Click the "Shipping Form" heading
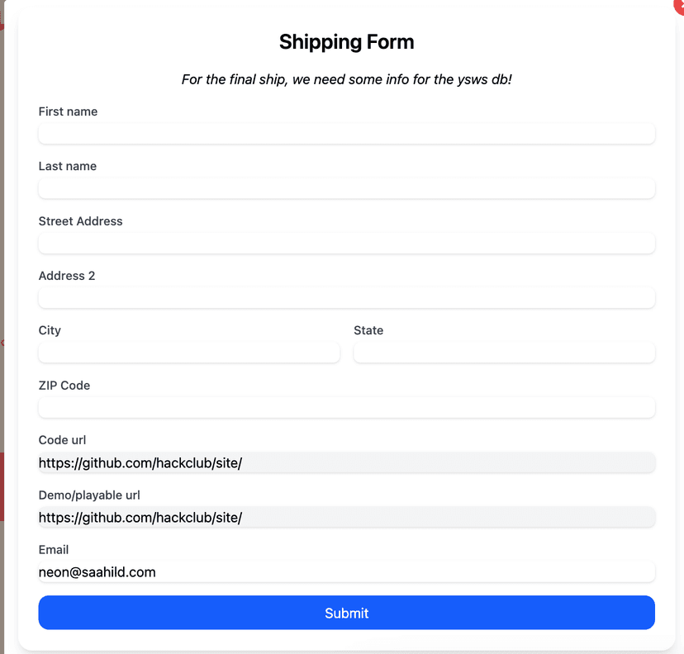Screen dimensions: 684x654 coord(346,41)
